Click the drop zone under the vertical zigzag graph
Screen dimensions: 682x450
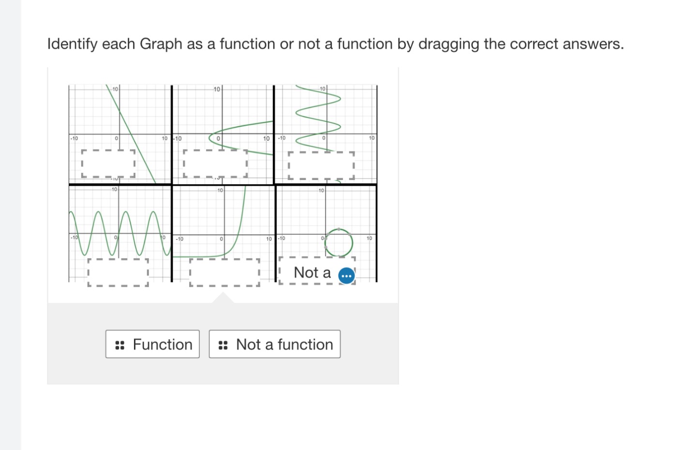point(321,165)
